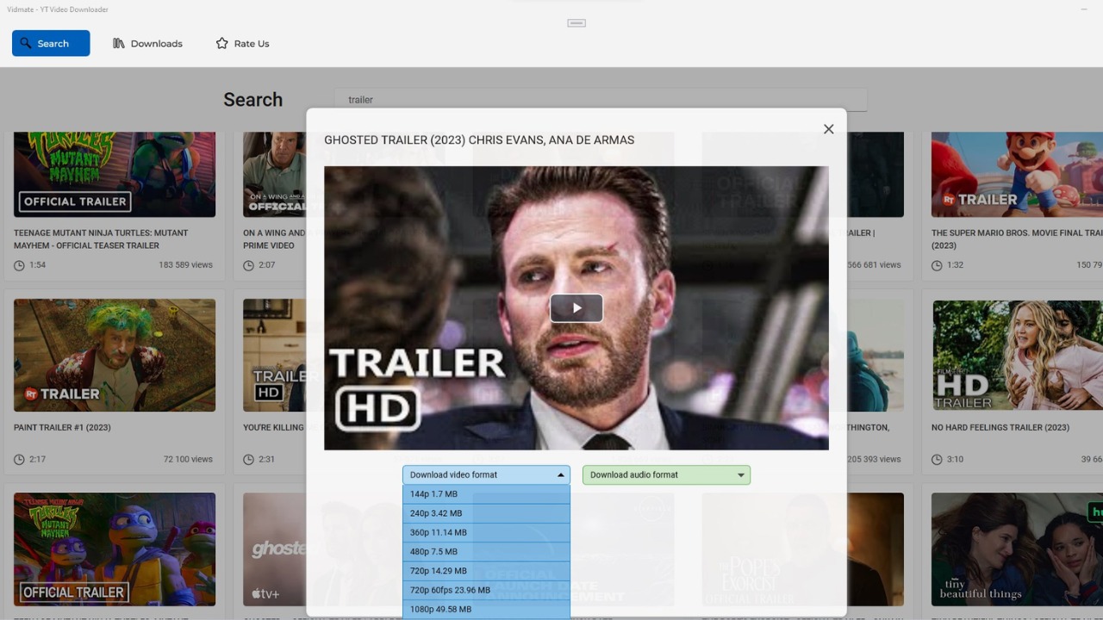Click 'NO HARD FEELINGS TRAILER (2023)' title
Screen dimensions: 1103x620
coord(1000,427)
